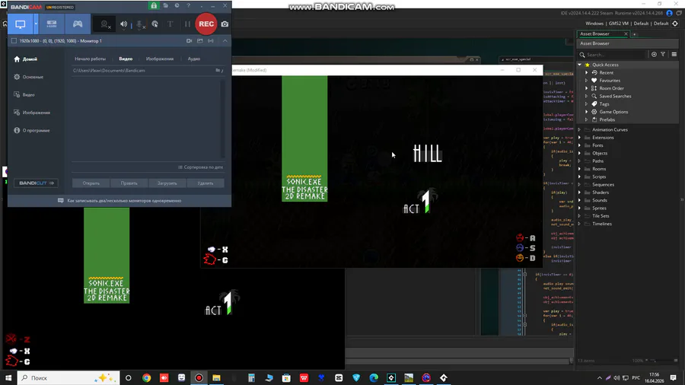This screenshot has width=685, height=385.
Task: Collapse the Quick Access group
Action: click(x=580, y=65)
